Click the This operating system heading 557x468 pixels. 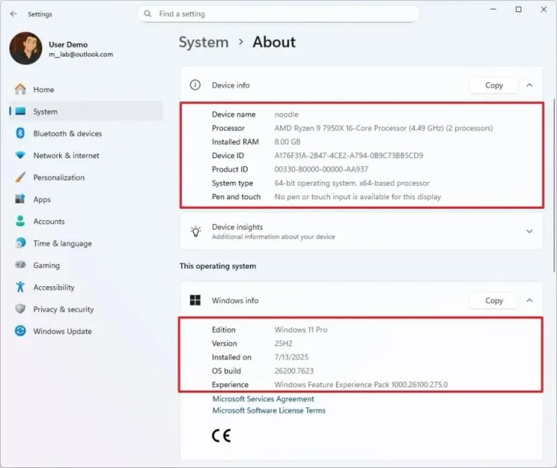(218, 266)
